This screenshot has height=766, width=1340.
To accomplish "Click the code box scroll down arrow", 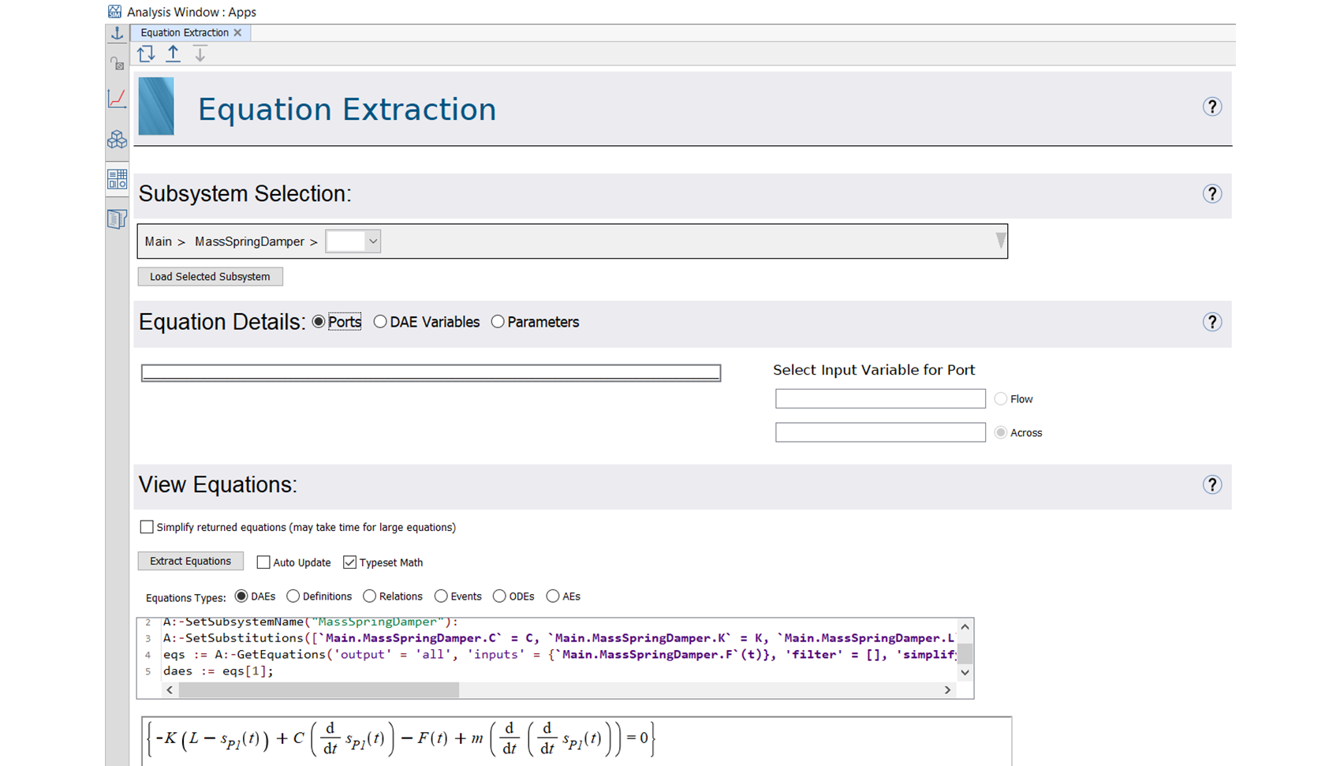I will coord(965,673).
